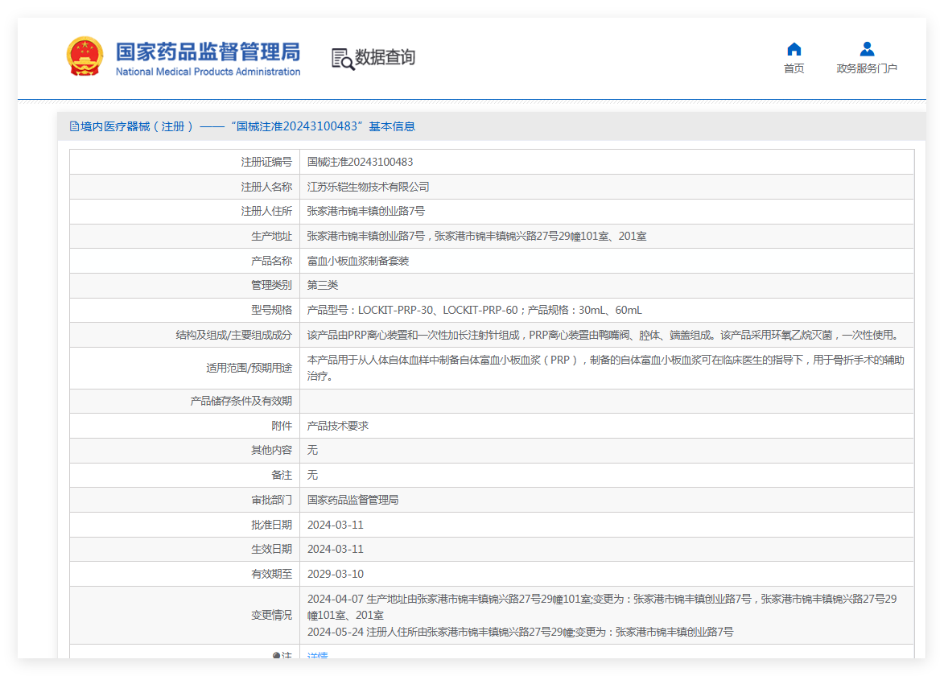Select the 第三类 management category
The image size is (944, 676).
tap(323, 286)
